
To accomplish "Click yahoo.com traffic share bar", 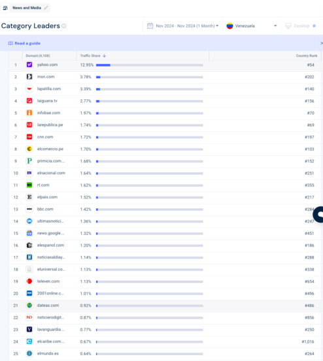I will point(150,65).
